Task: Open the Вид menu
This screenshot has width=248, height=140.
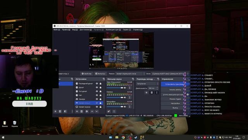Action: (75, 30)
